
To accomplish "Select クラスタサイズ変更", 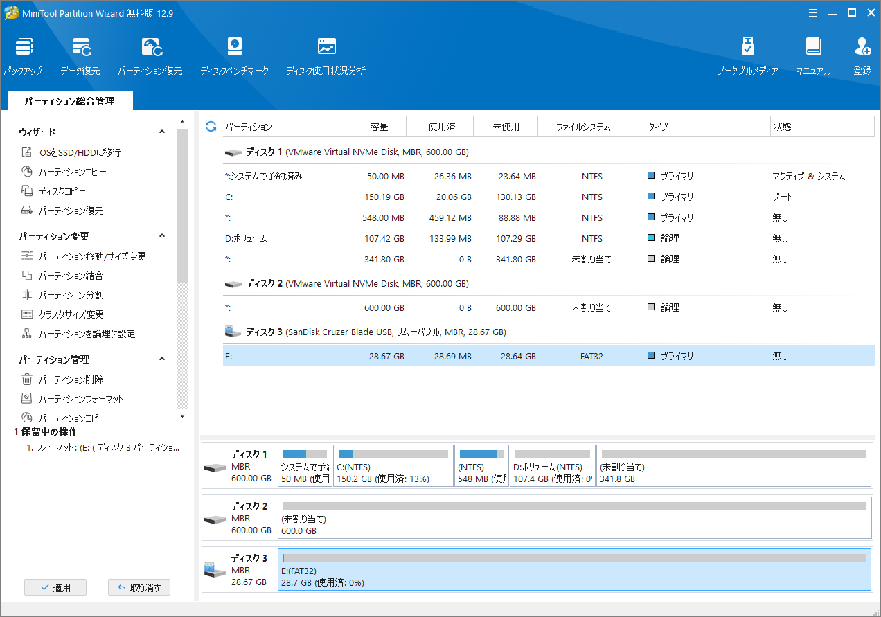I will 62,314.
